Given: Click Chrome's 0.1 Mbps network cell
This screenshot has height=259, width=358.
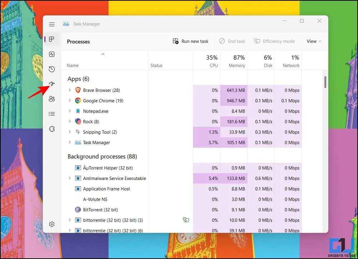Looking at the screenshot, I should click(288, 101).
